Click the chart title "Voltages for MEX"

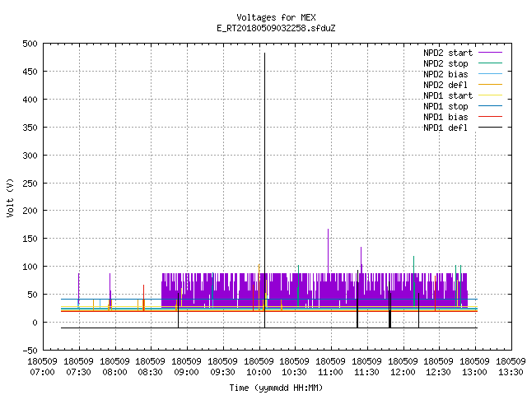[x=277, y=17]
